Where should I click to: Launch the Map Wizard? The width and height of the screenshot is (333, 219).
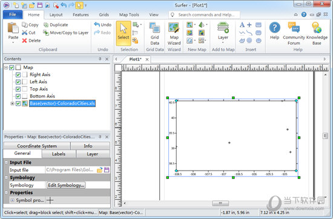point(174,34)
